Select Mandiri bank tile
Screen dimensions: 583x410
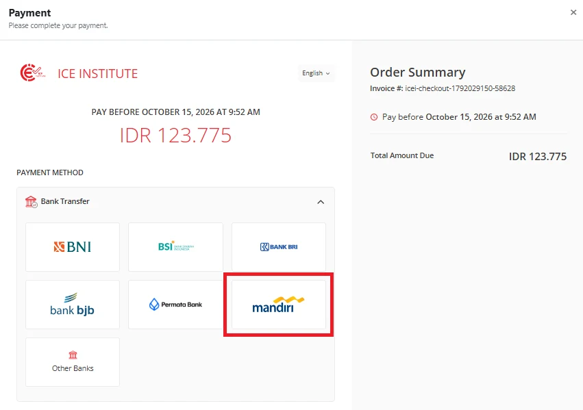tap(279, 305)
